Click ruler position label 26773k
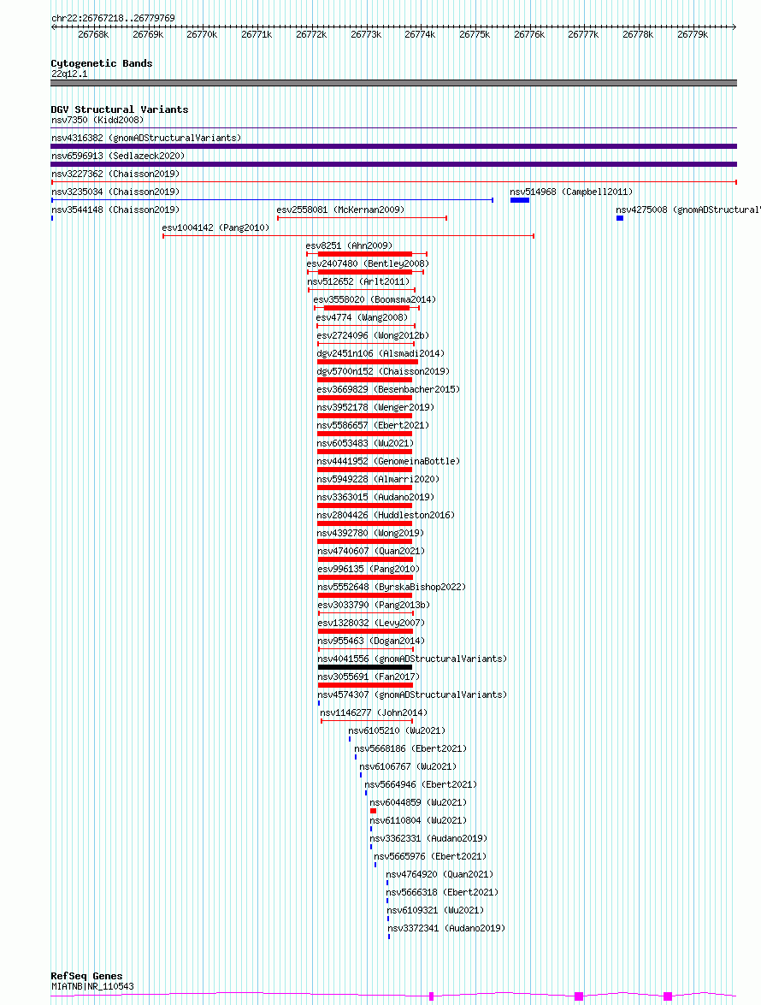This screenshot has height=1005, width=761. (366, 34)
